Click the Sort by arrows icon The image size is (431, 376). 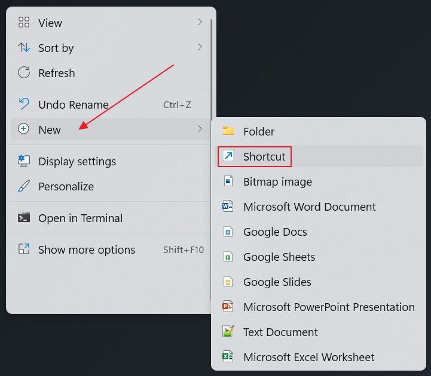coord(24,48)
